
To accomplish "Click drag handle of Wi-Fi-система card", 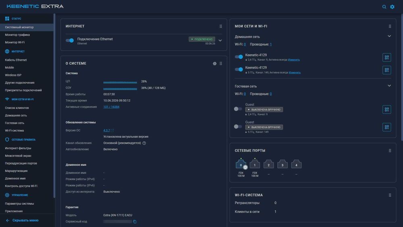I will [x=390, y=195].
